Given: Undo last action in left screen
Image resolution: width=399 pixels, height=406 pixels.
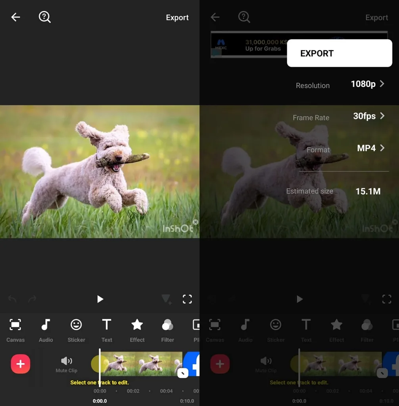Looking at the screenshot, I should tap(12, 299).
